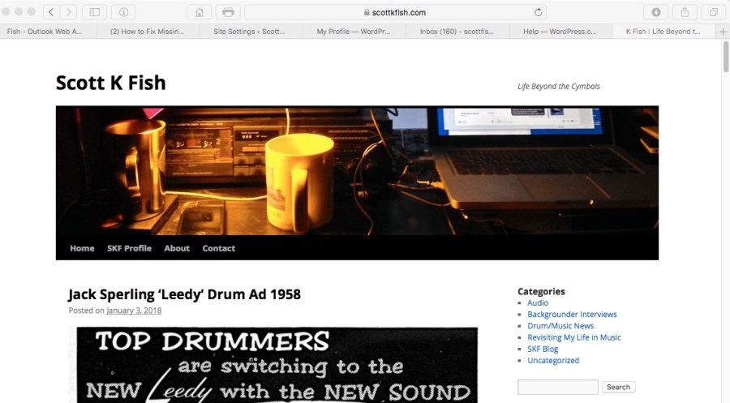Show downloads via the download icon

[655, 12]
